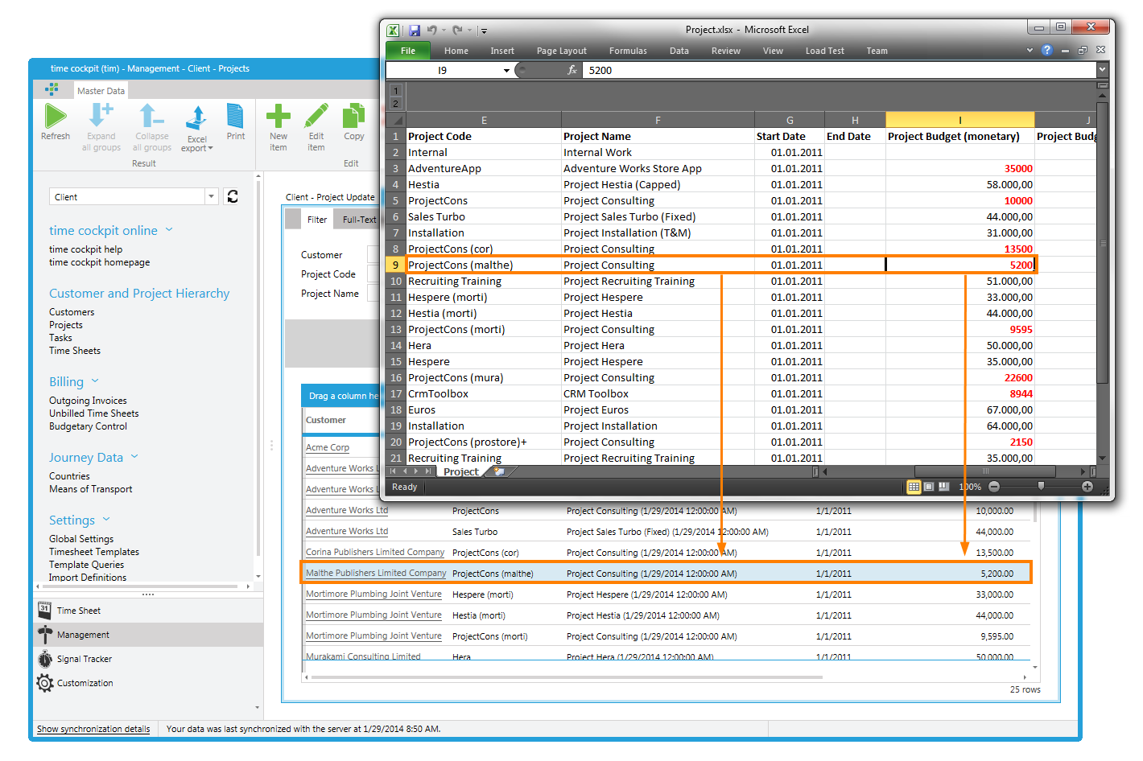This screenshot has width=1143, height=761.
Task: Collapse the Billing section chevron
Action: (x=95, y=381)
